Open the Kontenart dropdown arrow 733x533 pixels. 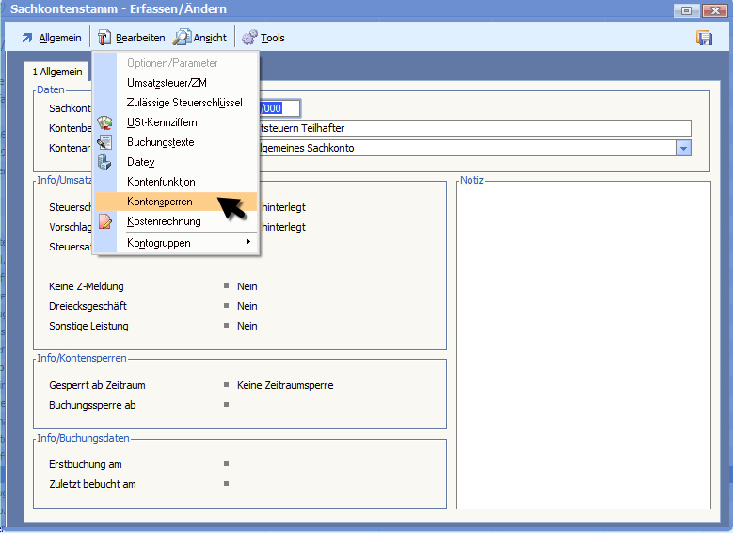683,148
